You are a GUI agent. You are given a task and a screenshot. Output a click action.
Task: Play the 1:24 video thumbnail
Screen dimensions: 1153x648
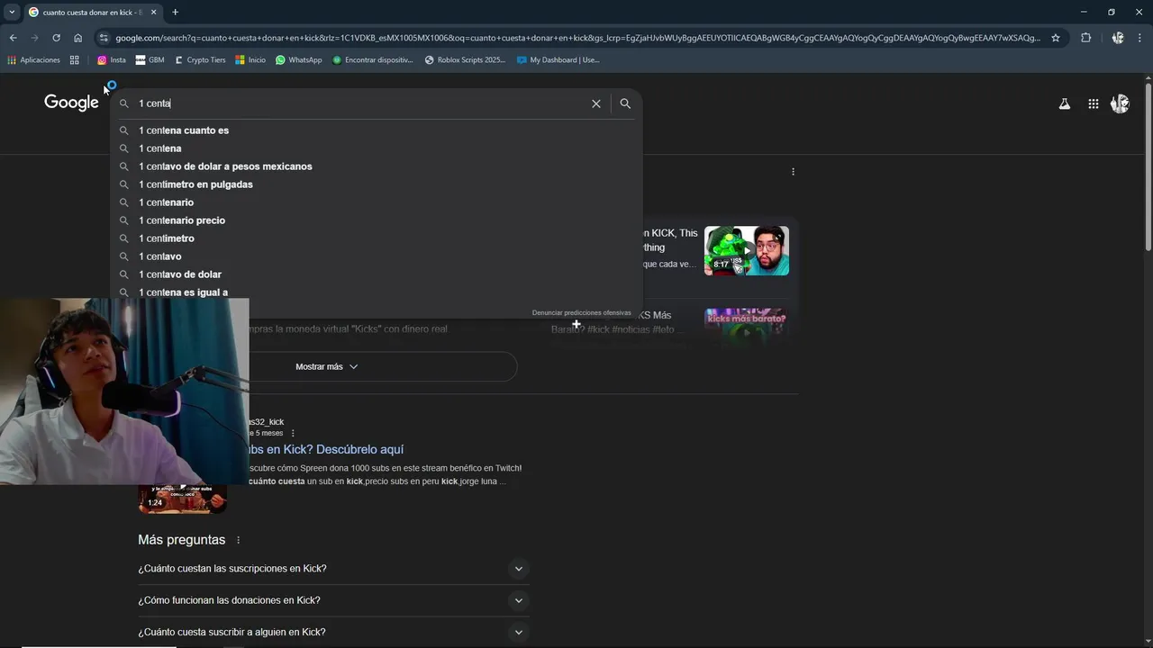182,499
